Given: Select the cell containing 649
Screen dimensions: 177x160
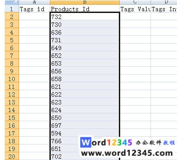Looking at the screenshot, I should 85,47.
